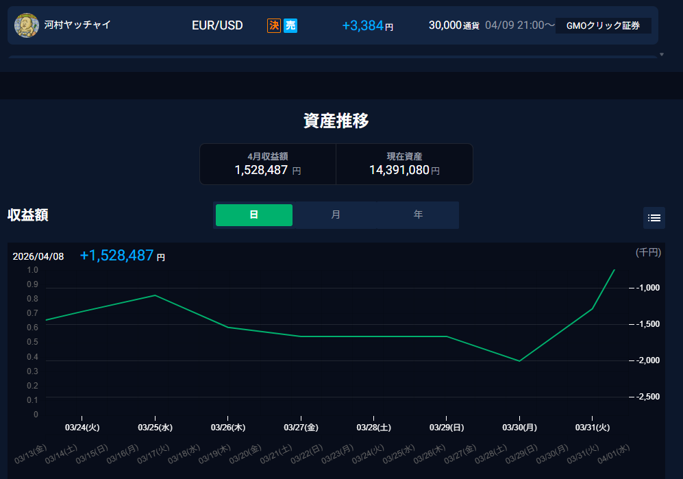Click the 4月収益額 summary box
This screenshot has width=683, height=479.
click(268, 164)
